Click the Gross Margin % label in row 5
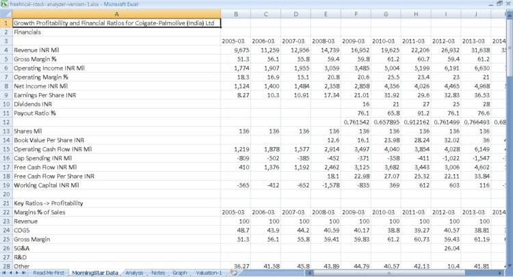The image size is (513, 277). point(35,60)
